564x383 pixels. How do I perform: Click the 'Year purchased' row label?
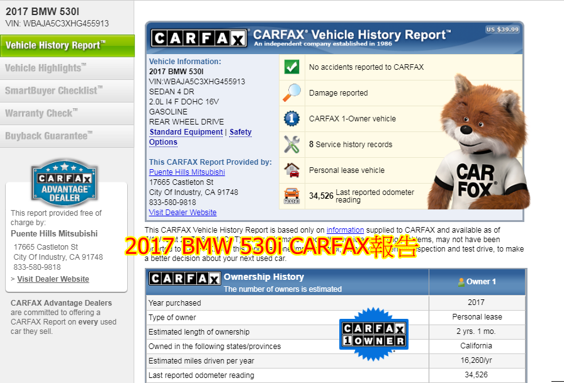click(x=175, y=303)
